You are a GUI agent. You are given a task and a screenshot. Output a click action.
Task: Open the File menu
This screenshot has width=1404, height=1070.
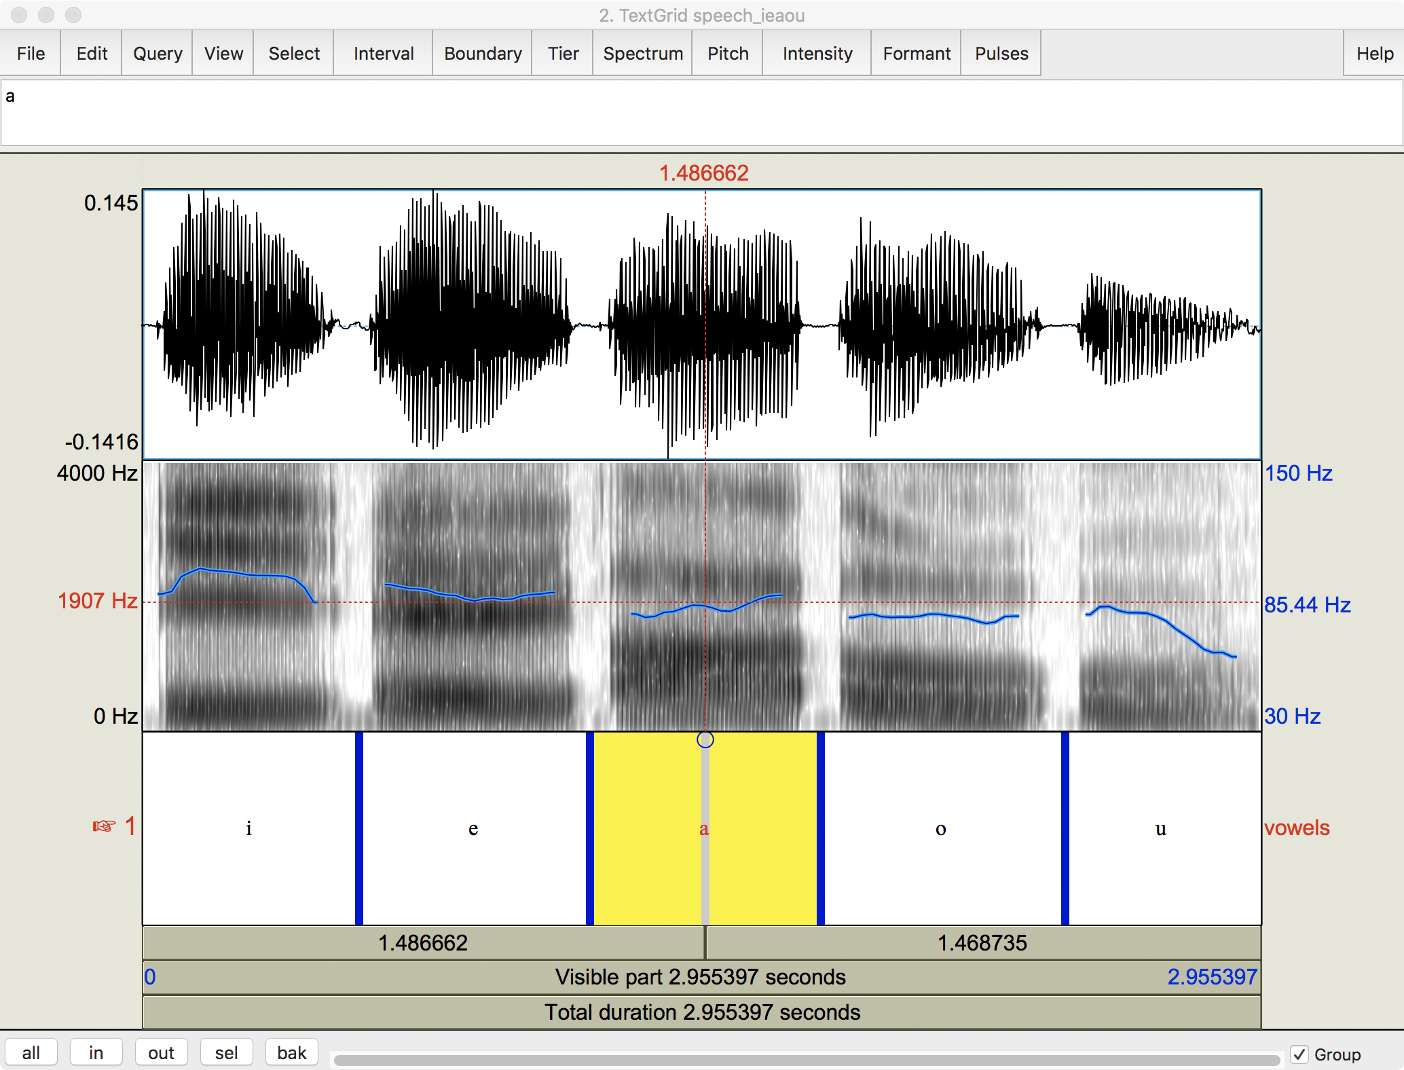pos(31,54)
